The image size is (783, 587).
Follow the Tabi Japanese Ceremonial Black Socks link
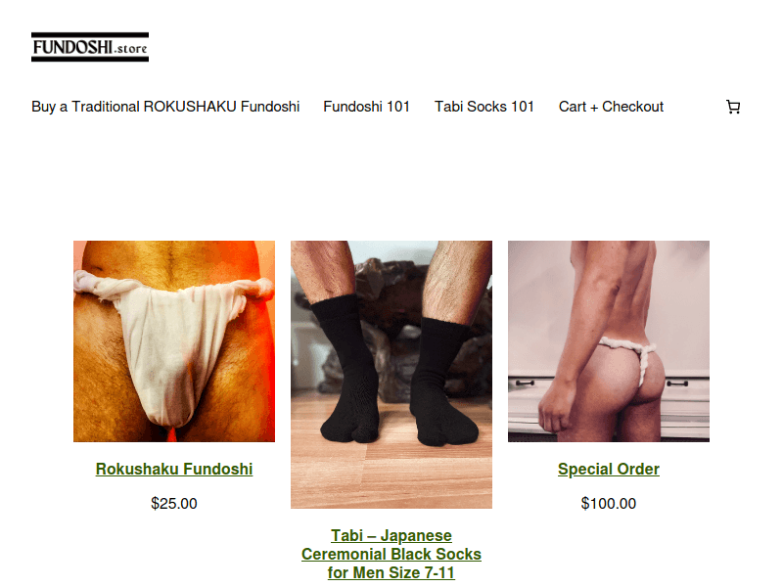[391, 554]
